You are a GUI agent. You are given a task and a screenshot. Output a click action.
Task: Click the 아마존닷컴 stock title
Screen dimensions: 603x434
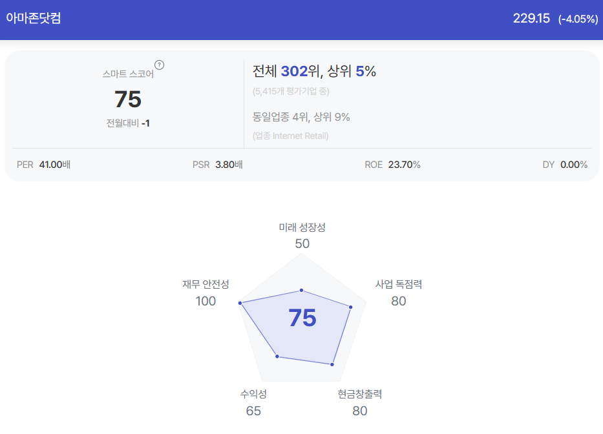(34, 19)
